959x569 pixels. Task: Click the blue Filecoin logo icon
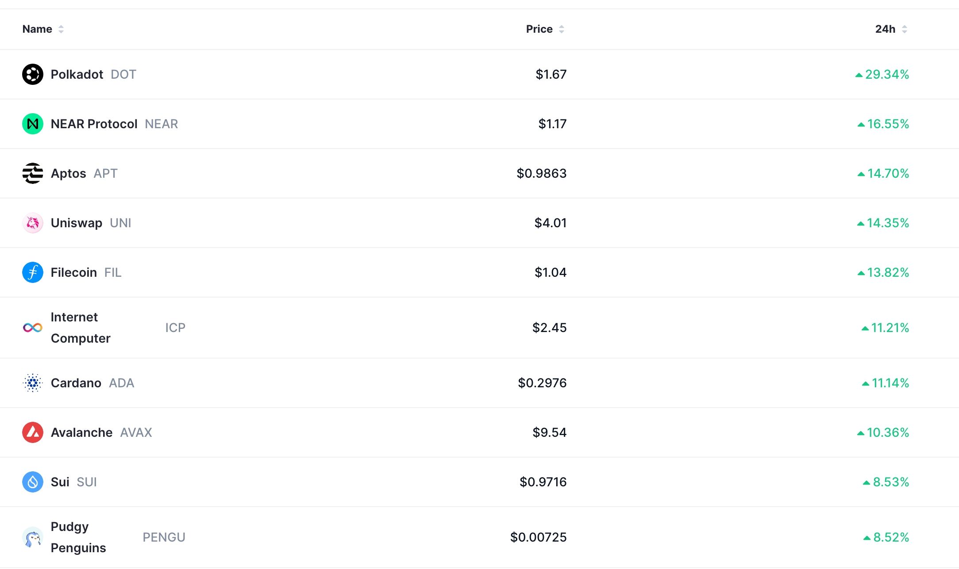point(33,272)
